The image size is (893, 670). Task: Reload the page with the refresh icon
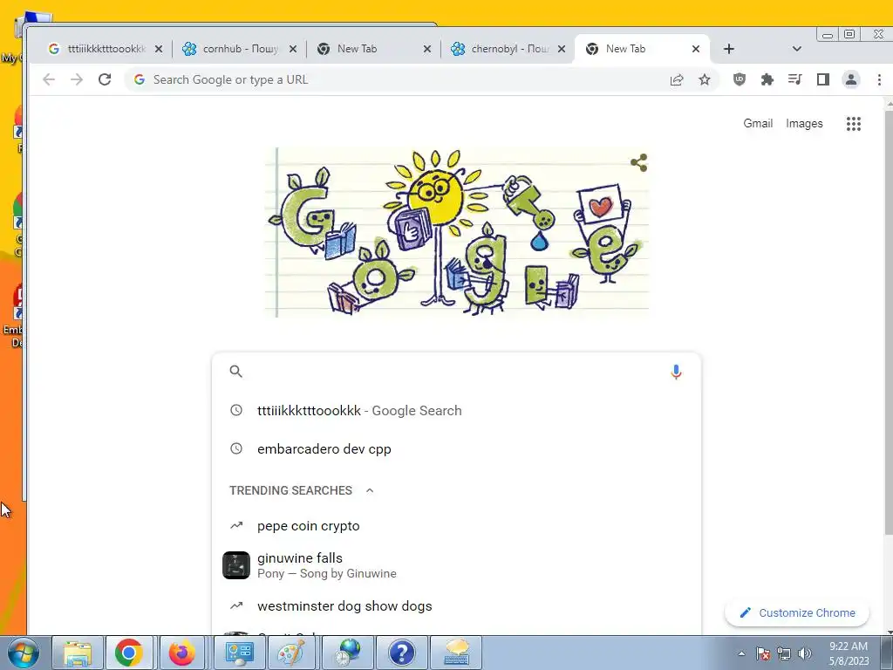pyautogui.click(x=105, y=79)
